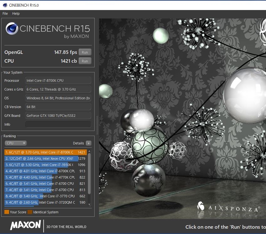The image size is (266, 234).
Task: Open the Help menu
Action: (16, 13)
